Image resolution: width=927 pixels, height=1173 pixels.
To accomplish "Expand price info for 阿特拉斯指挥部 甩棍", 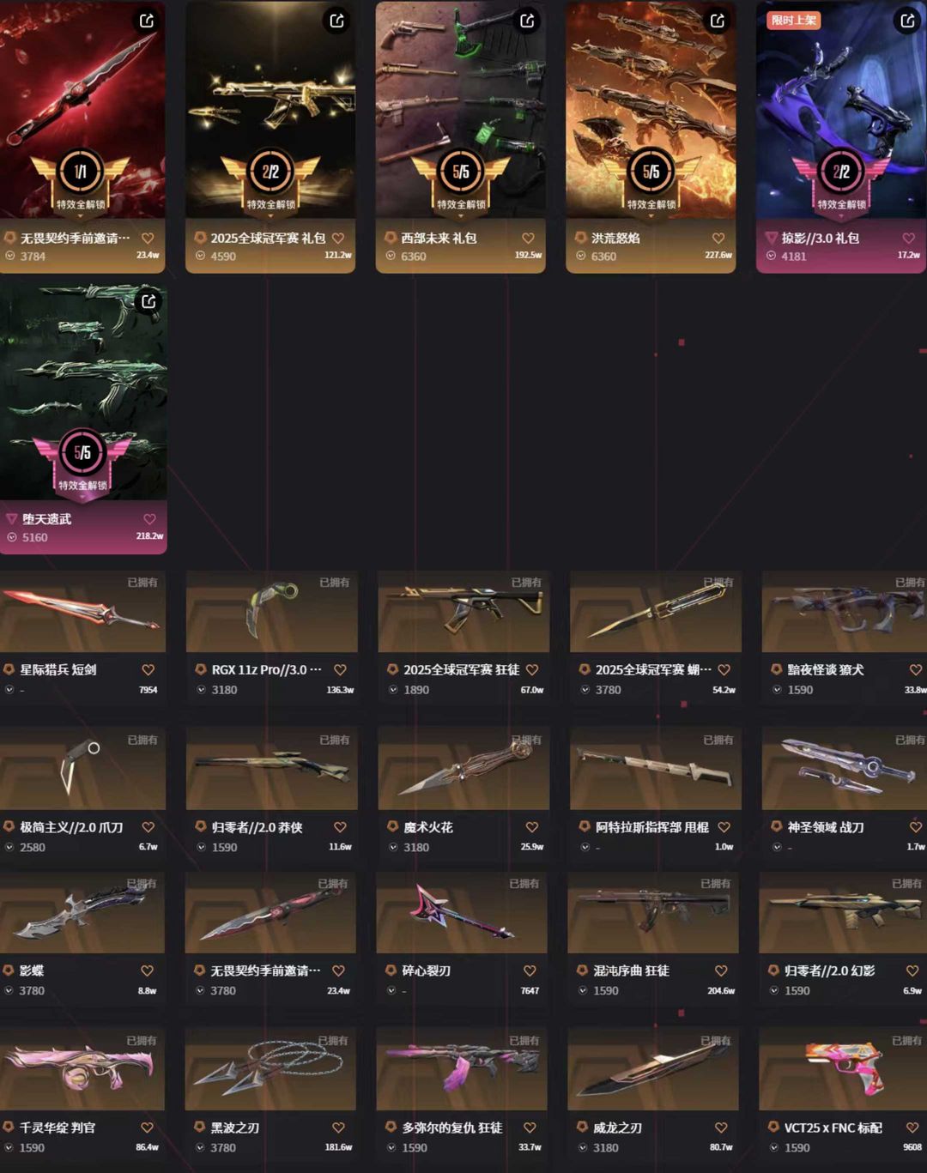I will pos(585,847).
